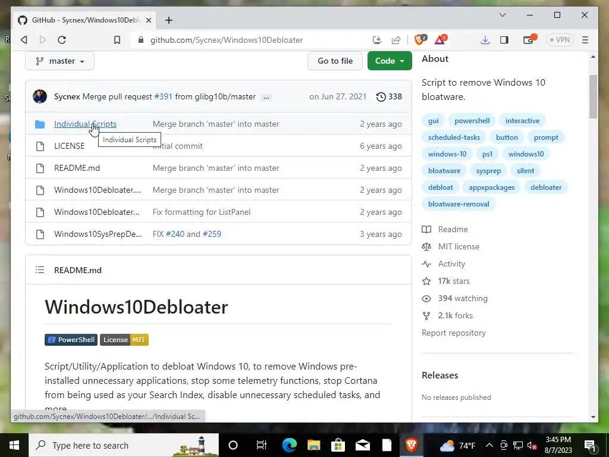Open Microsoft Store from the taskbar
Viewport: 609px width, 457px height.
[x=338, y=445]
